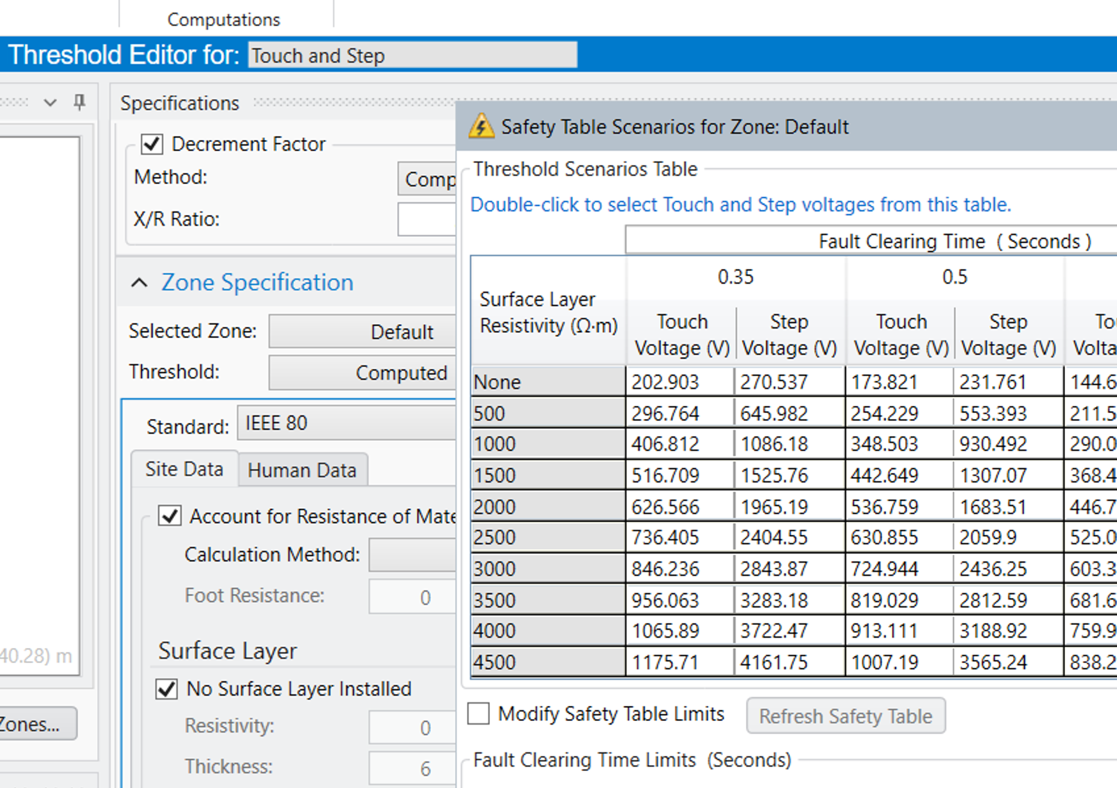Click step voltage cell 231.761

pyautogui.click(x=1009, y=382)
